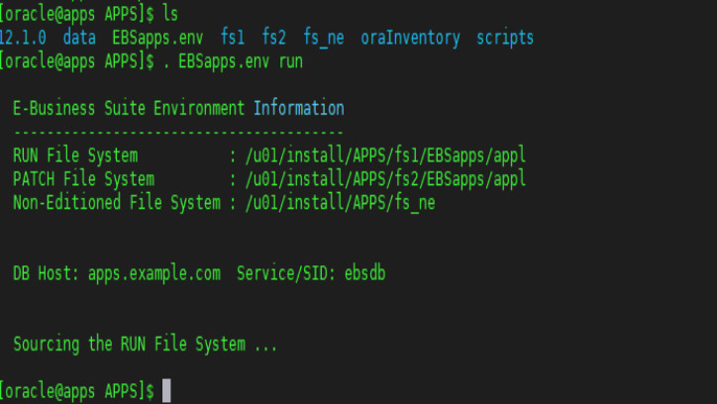The height and width of the screenshot is (404, 717).
Task: Click the data directory in the ls output
Action: coord(79,39)
